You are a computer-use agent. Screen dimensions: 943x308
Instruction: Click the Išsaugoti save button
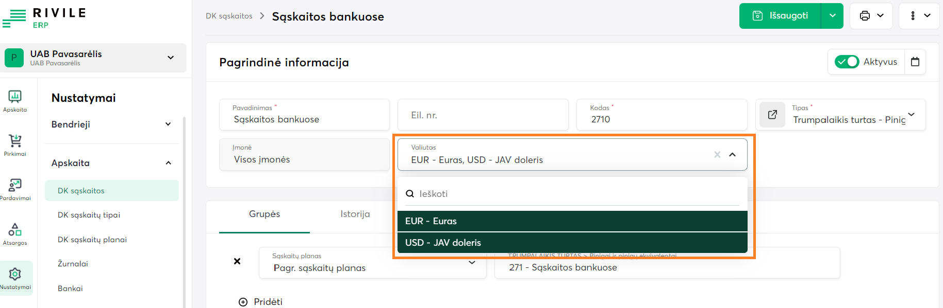780,16
